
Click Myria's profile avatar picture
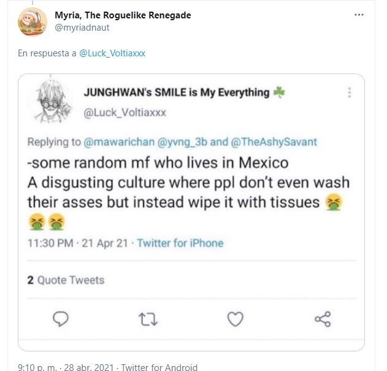tap(33, 21)
